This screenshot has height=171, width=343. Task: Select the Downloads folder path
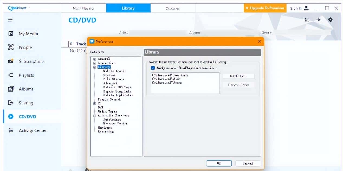pyautogui.click(x=170, y=75)
